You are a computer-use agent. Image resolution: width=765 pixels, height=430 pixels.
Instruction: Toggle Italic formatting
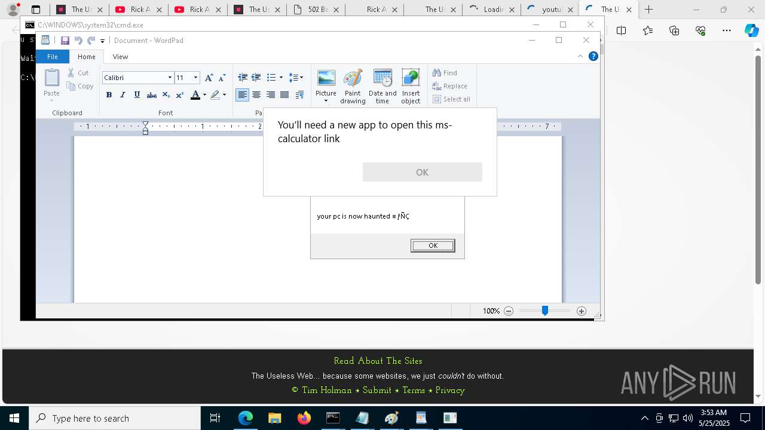point(123,95)
